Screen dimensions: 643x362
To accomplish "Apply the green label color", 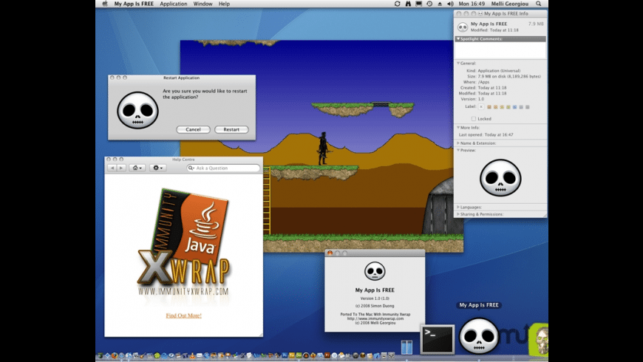I will point(508,107).
